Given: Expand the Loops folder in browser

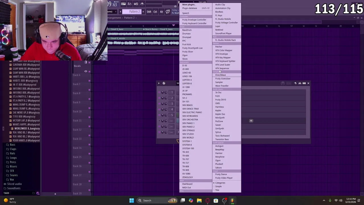Looking at the screenshot, I should click(x=13, y=158).
